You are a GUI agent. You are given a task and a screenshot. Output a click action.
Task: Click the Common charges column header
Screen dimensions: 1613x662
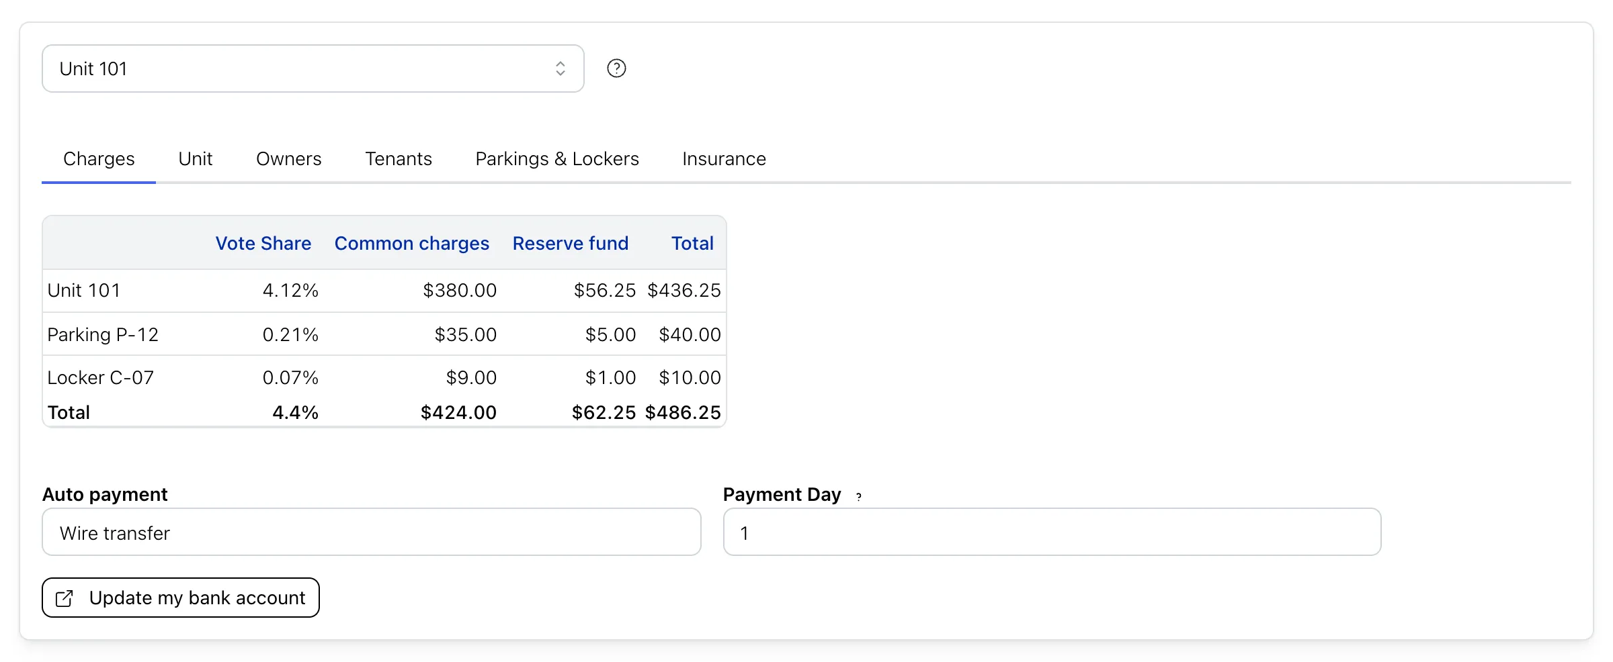[x=412, y=243]
